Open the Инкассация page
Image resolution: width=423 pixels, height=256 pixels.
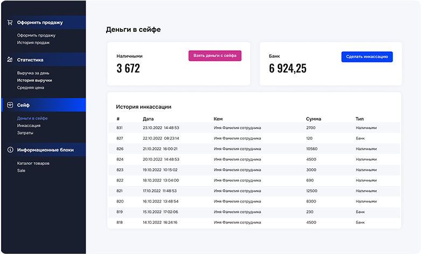[x=29, y=125]
